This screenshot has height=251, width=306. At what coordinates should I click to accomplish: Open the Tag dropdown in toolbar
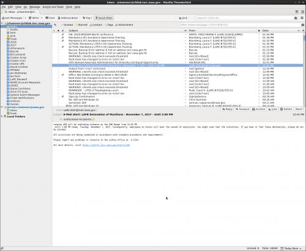pos(88,18)
